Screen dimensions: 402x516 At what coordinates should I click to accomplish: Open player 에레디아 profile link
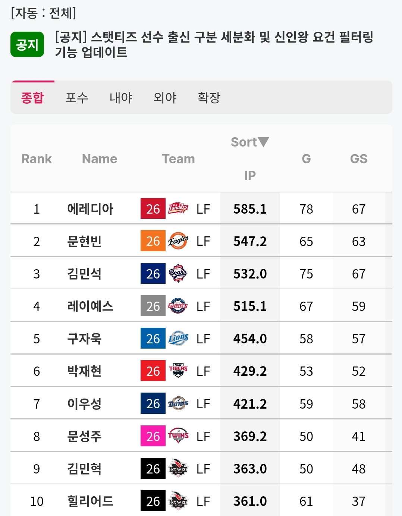(90, 209)
